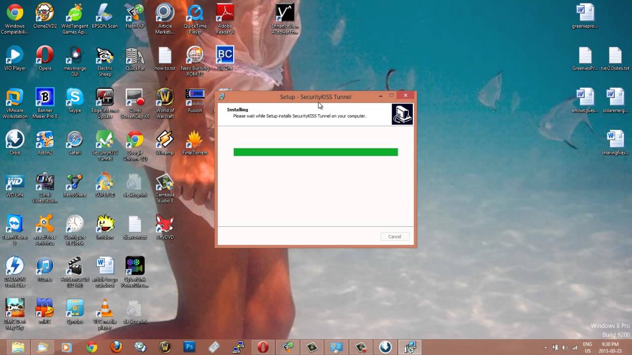Viewport: 632px width, 355px height.
Task: Open the setup window system menu icon
Action: point(222,97)
